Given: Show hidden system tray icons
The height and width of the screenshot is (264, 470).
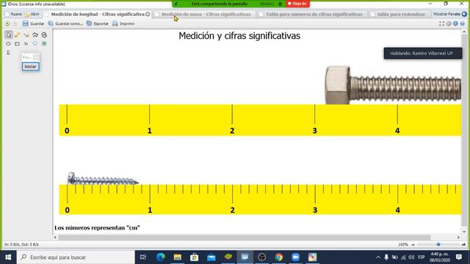Looking at the screenshot, I should [x=378, y=257].
